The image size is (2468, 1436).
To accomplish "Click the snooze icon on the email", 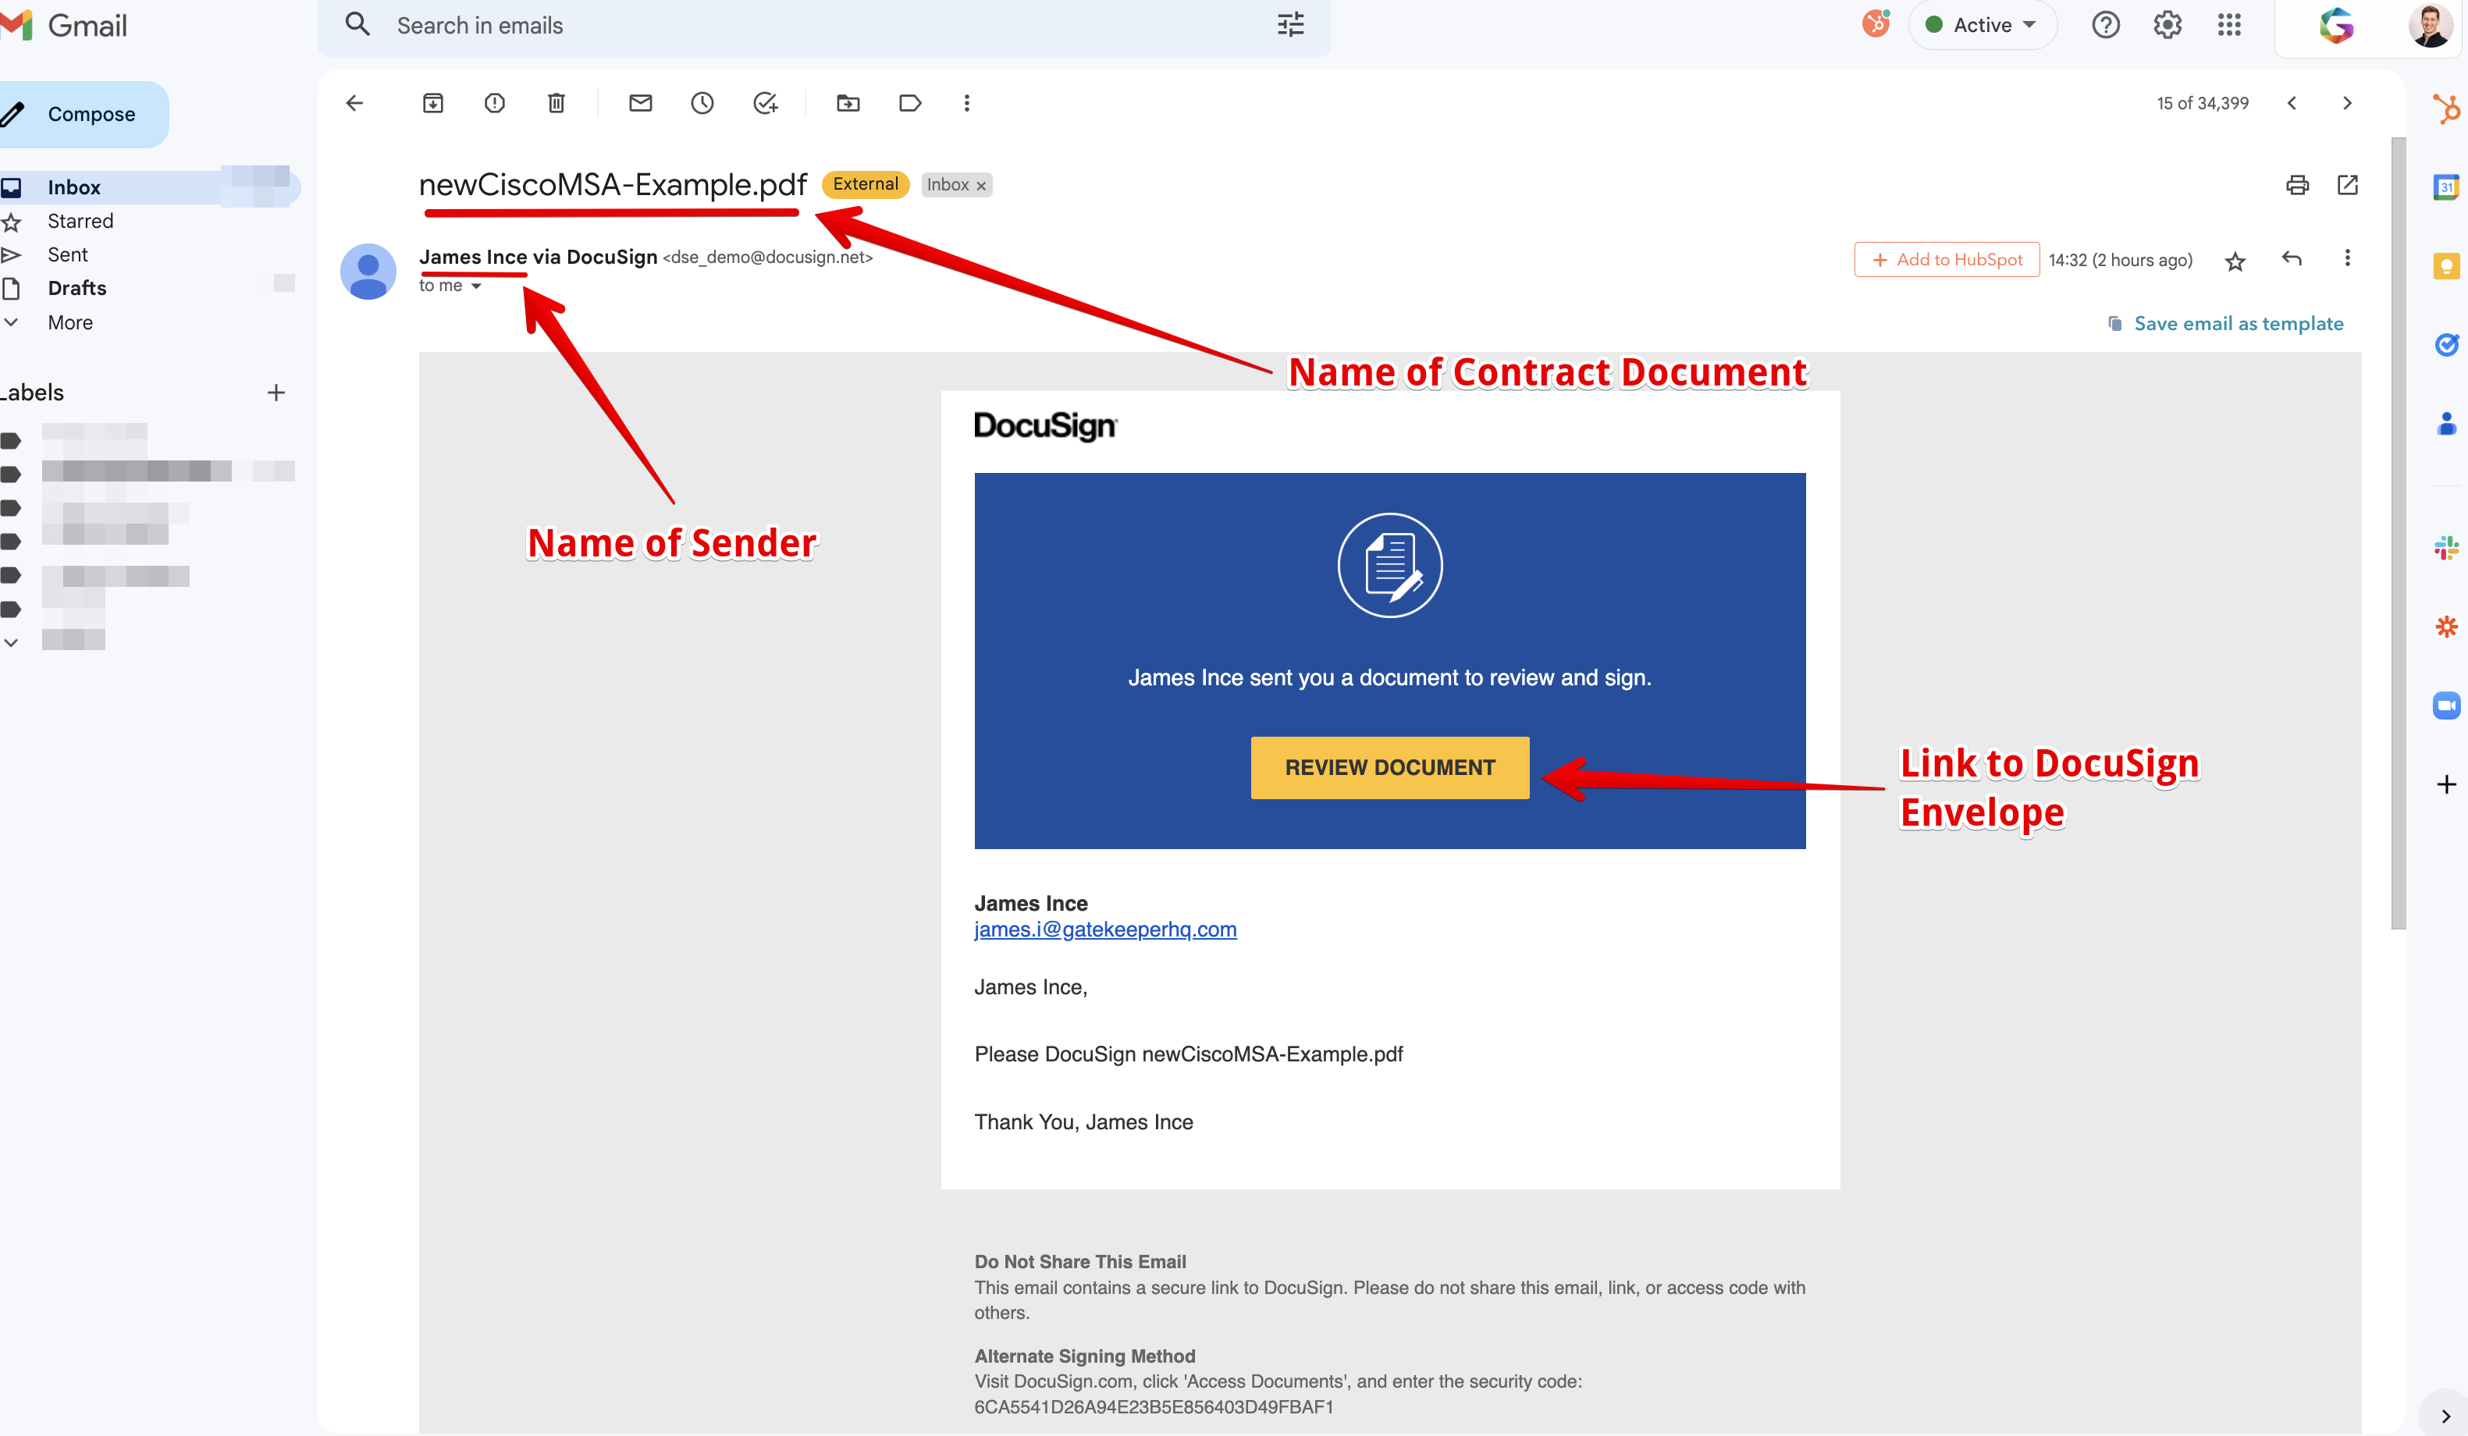I will [702, 102].
